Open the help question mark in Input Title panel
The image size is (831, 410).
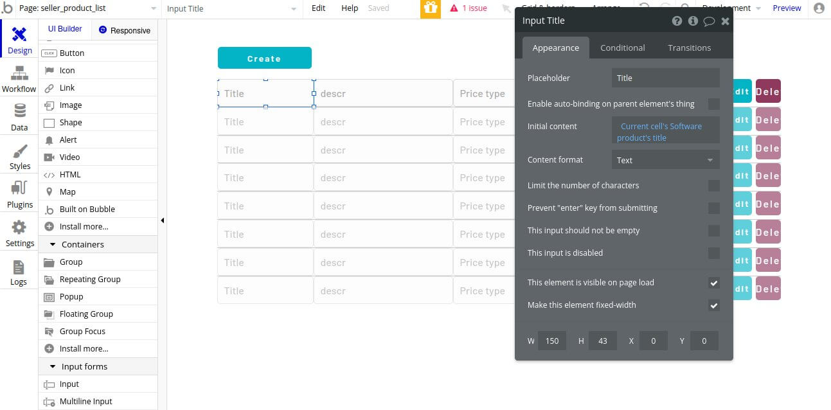click(x=677, y=21)
